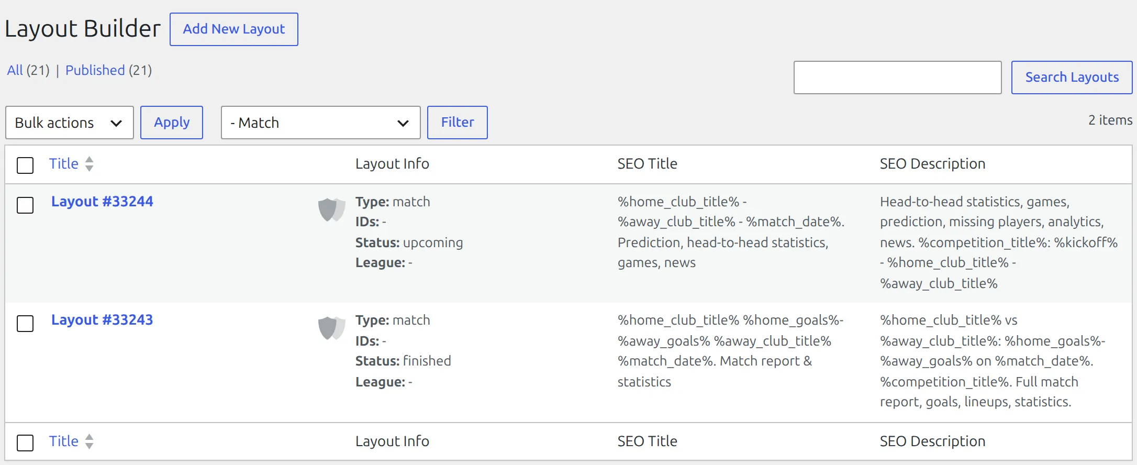Apply the selected bulk action
1137x465 pixels.
point(172,123)
